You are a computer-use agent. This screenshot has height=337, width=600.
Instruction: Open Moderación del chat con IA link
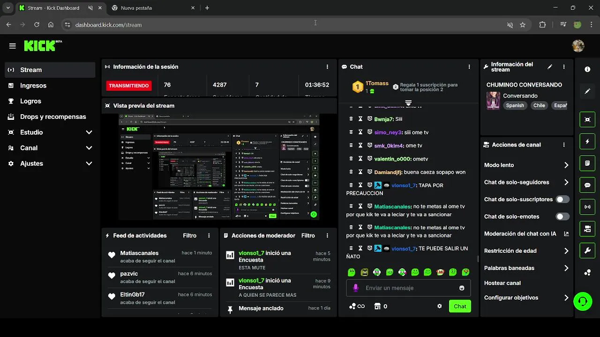pyautogui.click(x=526, y=234)
